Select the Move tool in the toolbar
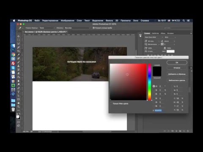This screenshot has width=203, height=152. [19, 36]
